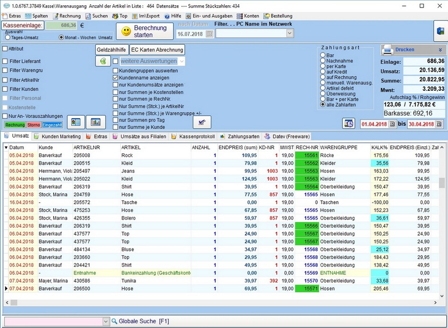The width and height of the screenshot is (448, 328).
Task: Click the blue checkmark confirm button
Action: 201,122
